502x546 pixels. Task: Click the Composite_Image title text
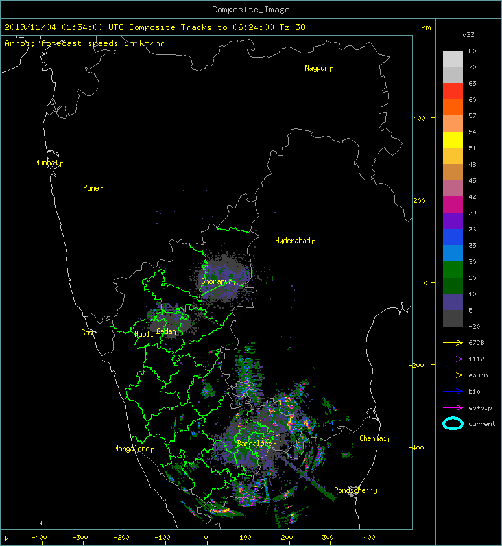pyautogui.click(x=251, y=10)
